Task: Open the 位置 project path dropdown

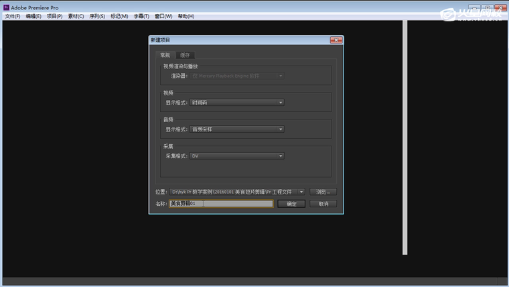Action: coord(238,192)
